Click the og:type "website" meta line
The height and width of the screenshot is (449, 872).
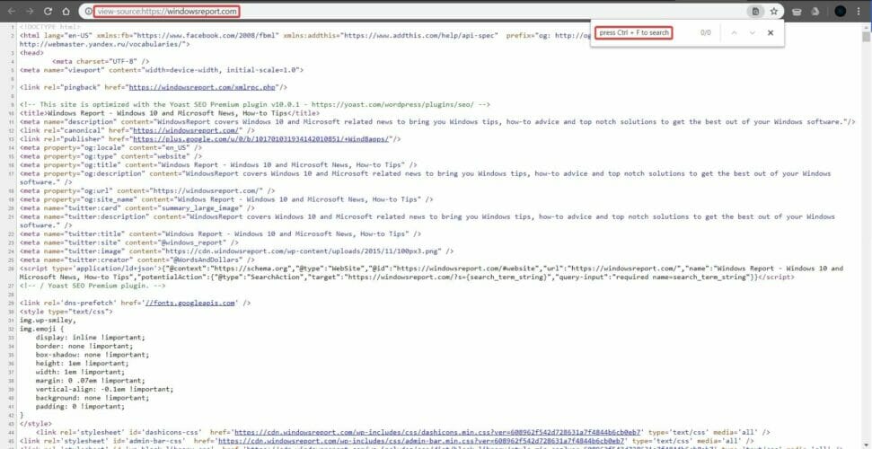110,156
